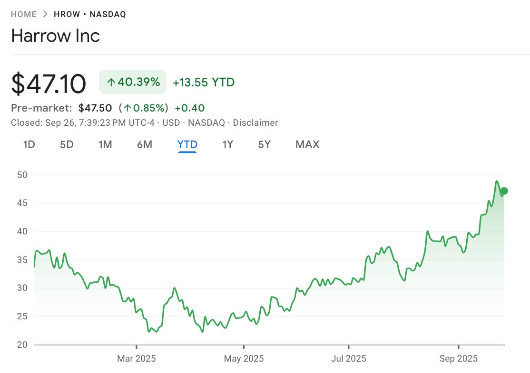Click the green current price dot on chart

pos(504,191)
